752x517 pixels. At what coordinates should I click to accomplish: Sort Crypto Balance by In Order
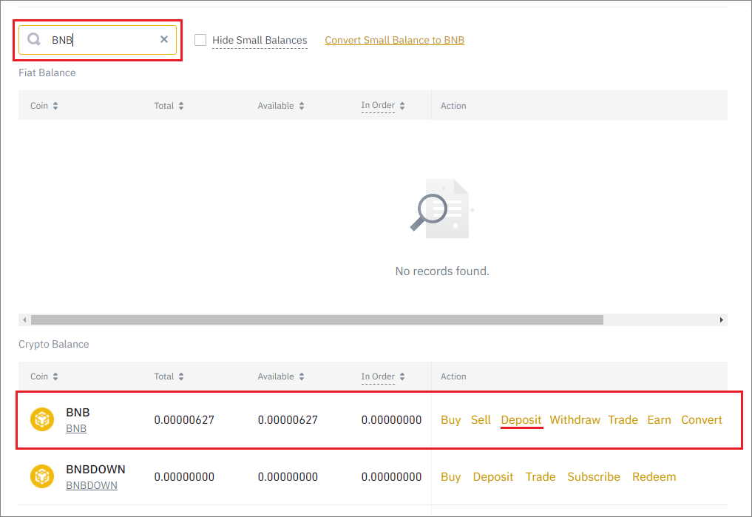click(x=402, y=376)
